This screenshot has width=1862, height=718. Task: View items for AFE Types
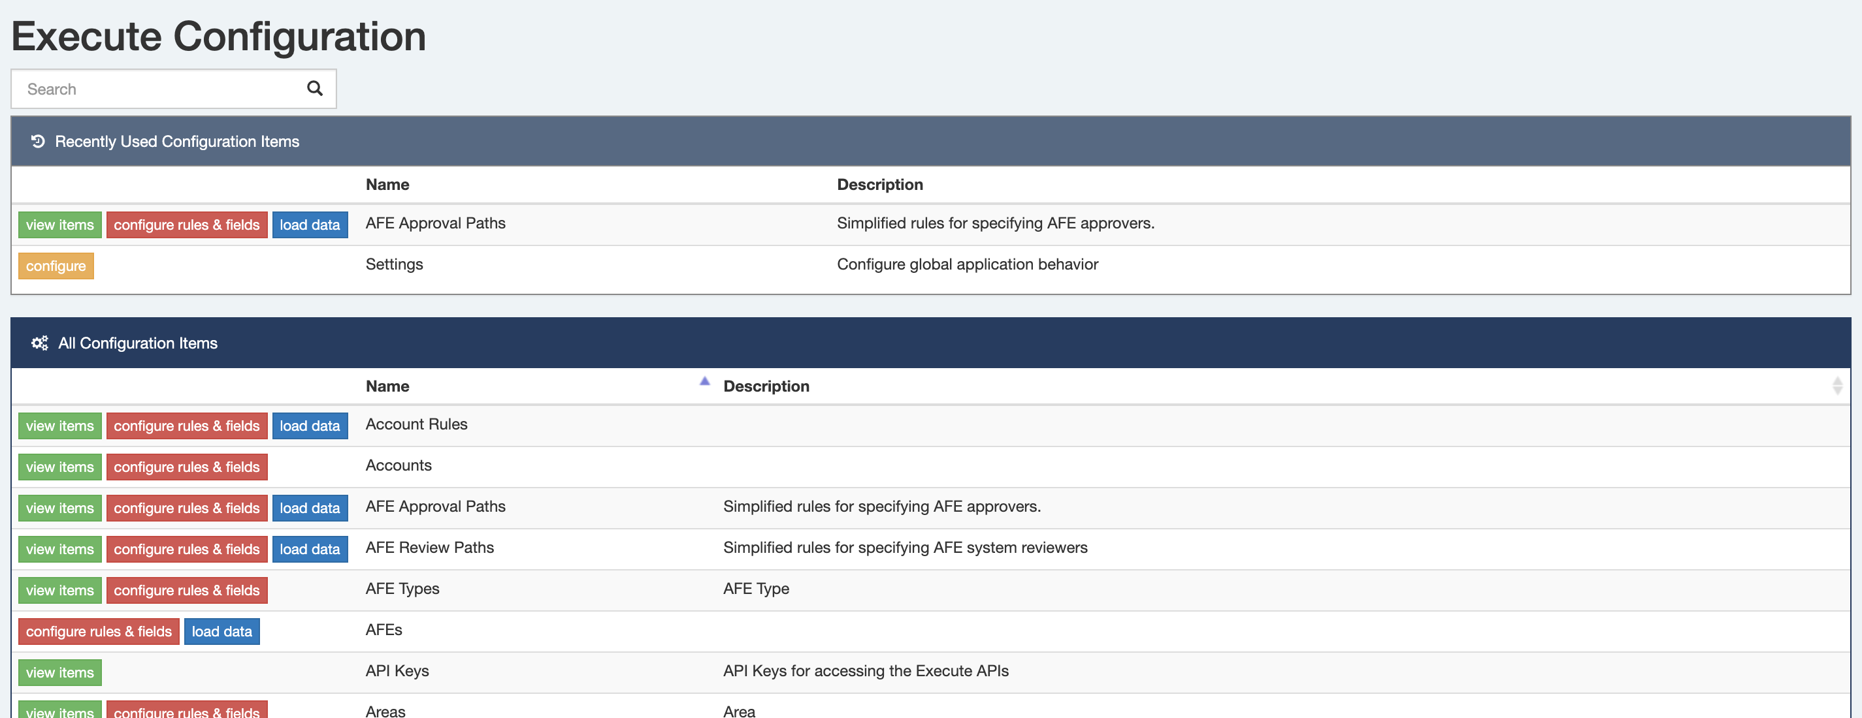click(60, 591)
